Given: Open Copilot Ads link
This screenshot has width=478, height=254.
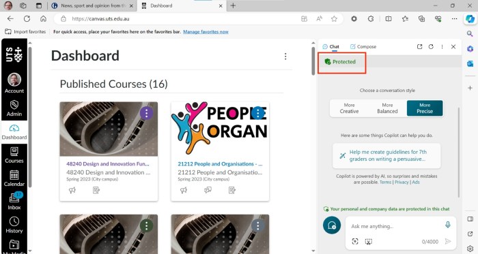Looking at the screenshot, I should 416,182.
